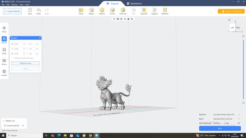
Task: Open the Help menu
Action: (27, 5)
